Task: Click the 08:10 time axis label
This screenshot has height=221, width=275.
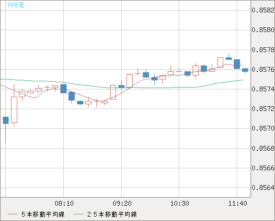Action: click(64, 203)
